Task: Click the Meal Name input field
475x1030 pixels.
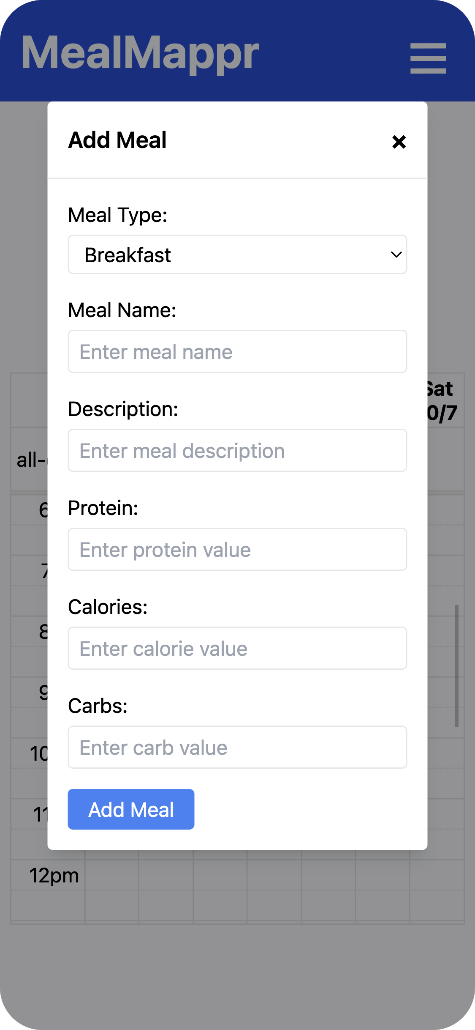Action: click(x=237, y=351)
